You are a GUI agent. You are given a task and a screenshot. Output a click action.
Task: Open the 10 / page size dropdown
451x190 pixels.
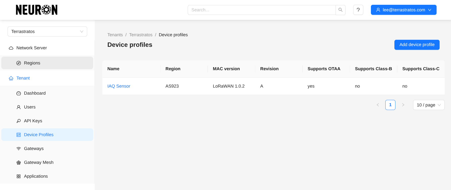point(429,105)
